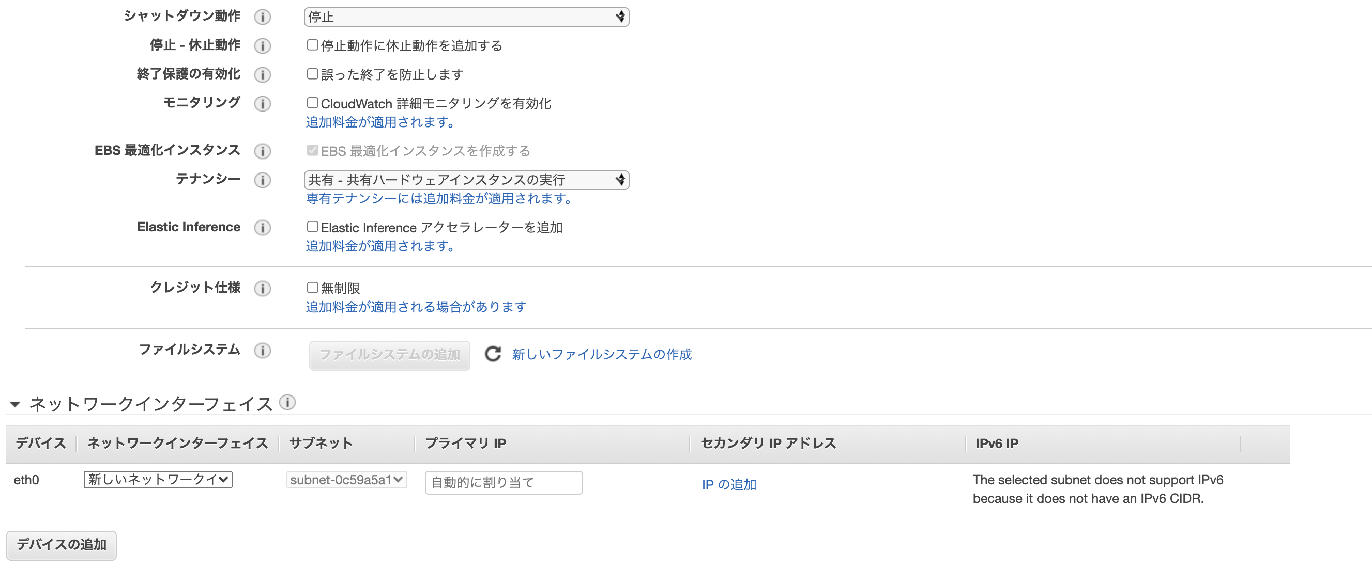Open the テナンシー shared hardware dropdown
The width and height of the screenshot is (1372, 570).
click(x=466, y=180)
